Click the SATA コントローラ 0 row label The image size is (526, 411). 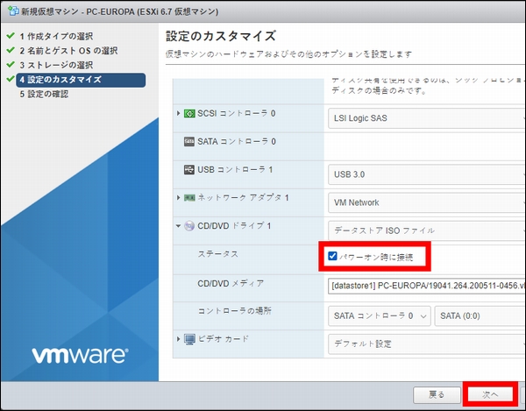click(237, 141)
